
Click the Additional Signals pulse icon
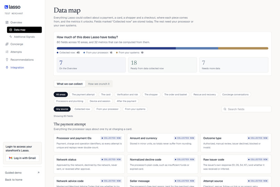(11, 37)
